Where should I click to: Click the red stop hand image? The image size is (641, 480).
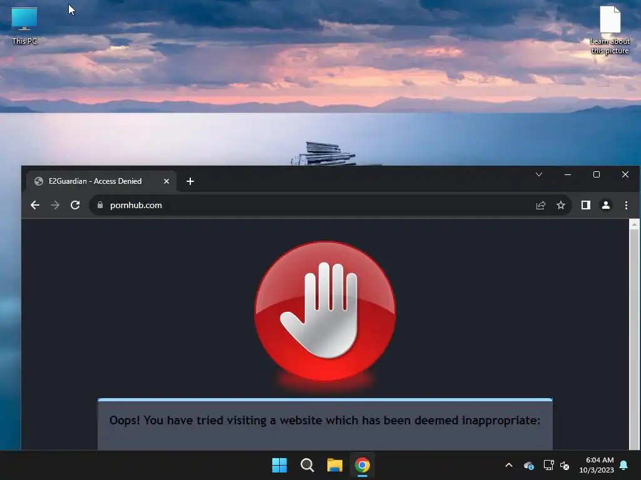[x=325, y=311]
